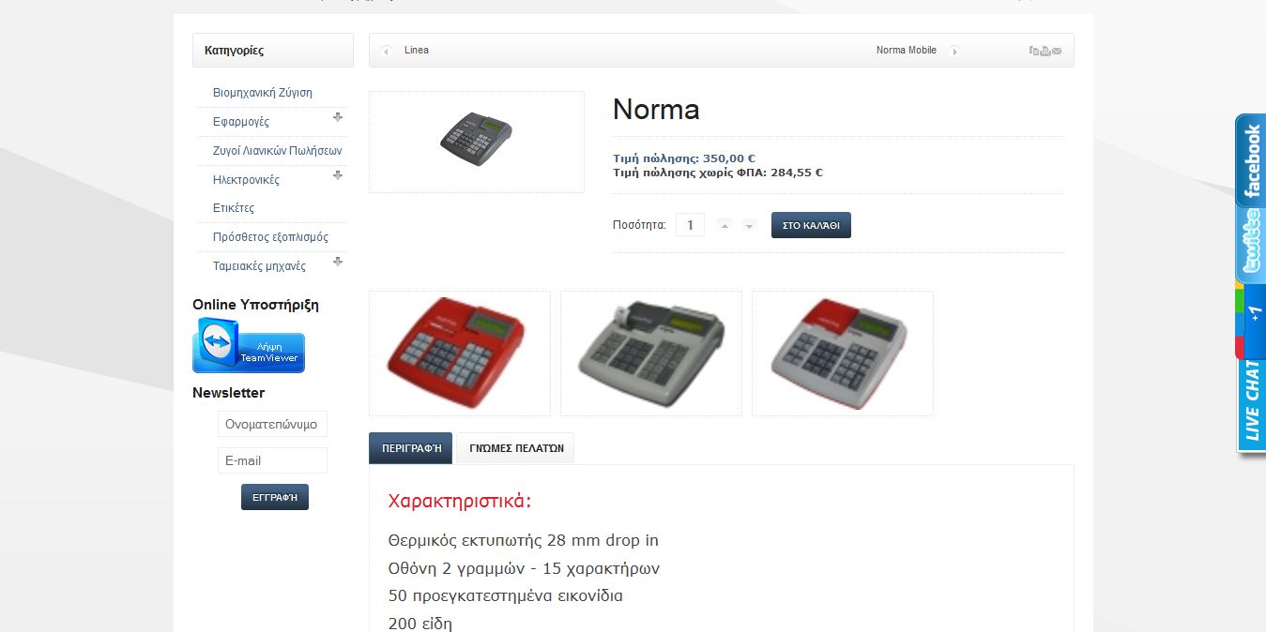Image resolution: width=1266 pixels, height=632 pixels.
Task: Click the print page icon
Action: click(x=1045, y=51)
